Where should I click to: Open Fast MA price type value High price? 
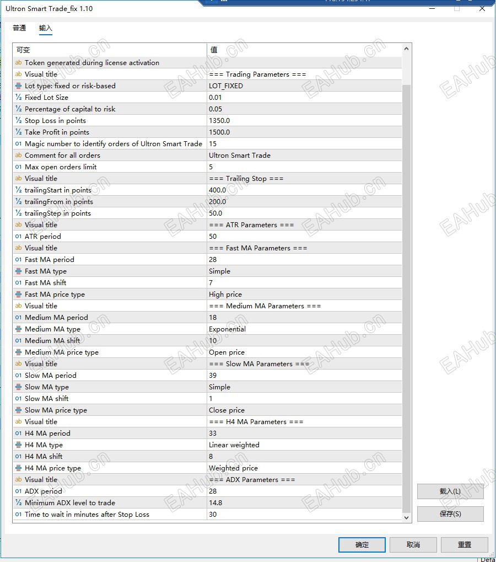304,295
